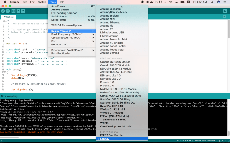Select Fix Encoding & Reload

click(x=72, y=13)
